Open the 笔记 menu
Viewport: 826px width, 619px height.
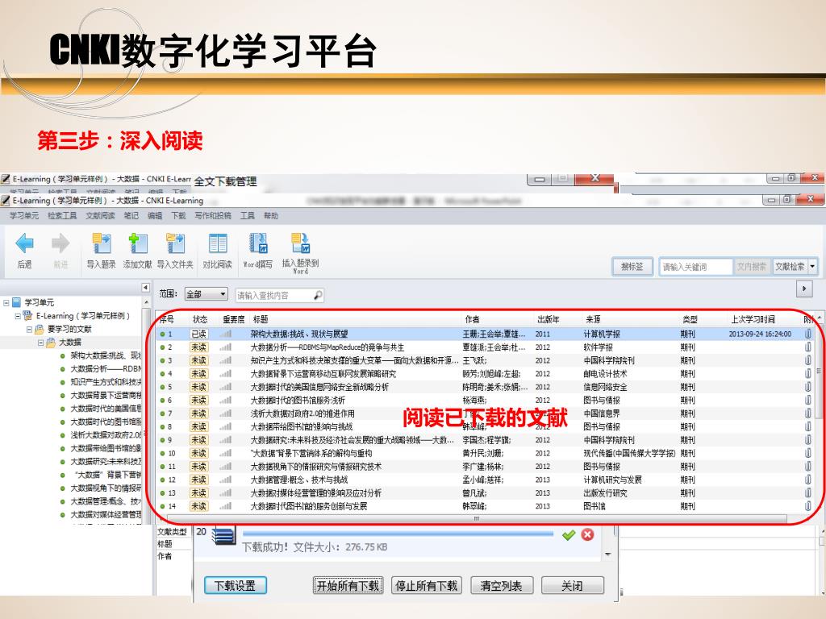pos(131,216)
